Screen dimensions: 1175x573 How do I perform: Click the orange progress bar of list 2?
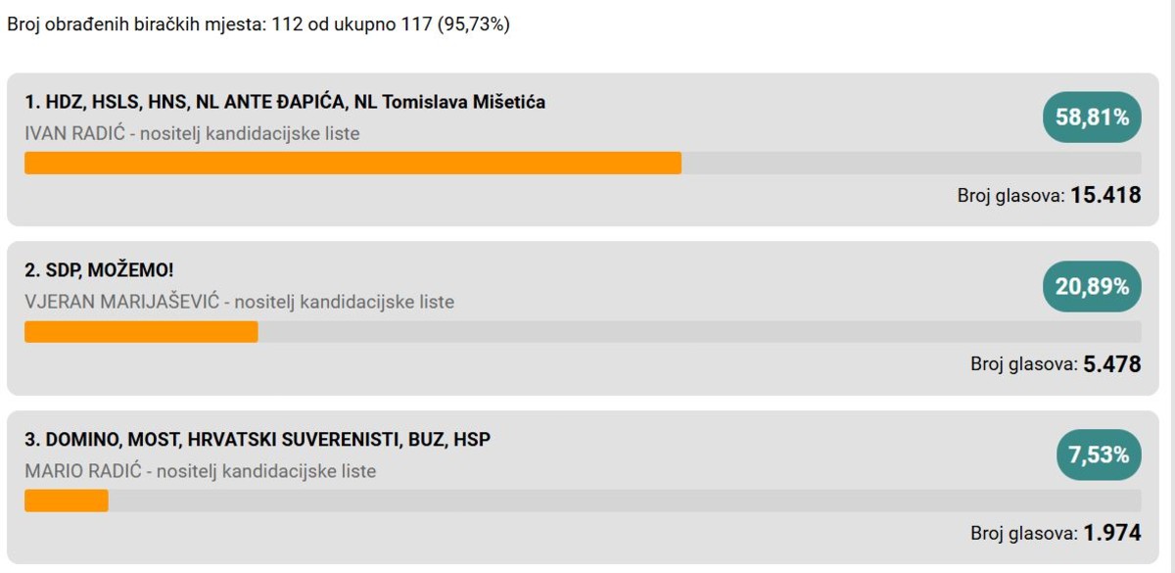[141, 332]
